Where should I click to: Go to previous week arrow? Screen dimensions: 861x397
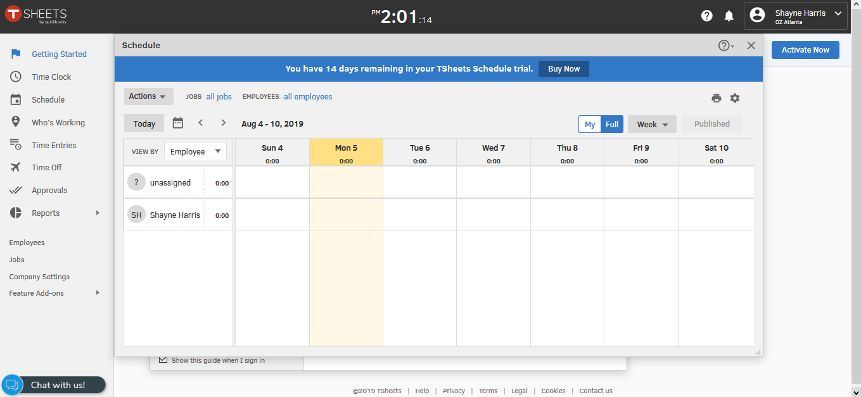tap(201, 123)
